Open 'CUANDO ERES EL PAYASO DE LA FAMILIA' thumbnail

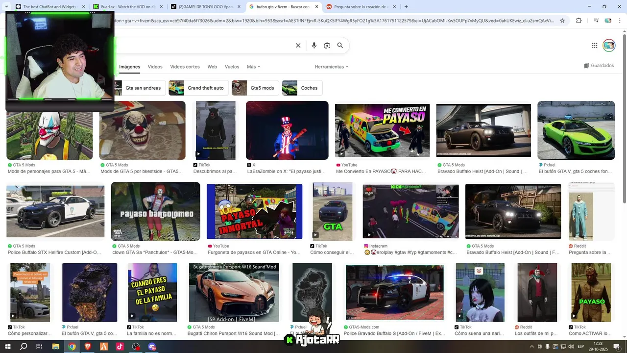(x=152, y=293)
